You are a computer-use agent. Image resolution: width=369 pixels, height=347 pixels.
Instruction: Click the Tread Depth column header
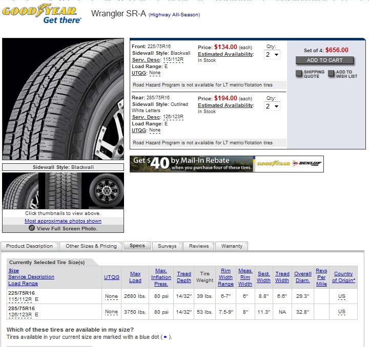point(184,277)
